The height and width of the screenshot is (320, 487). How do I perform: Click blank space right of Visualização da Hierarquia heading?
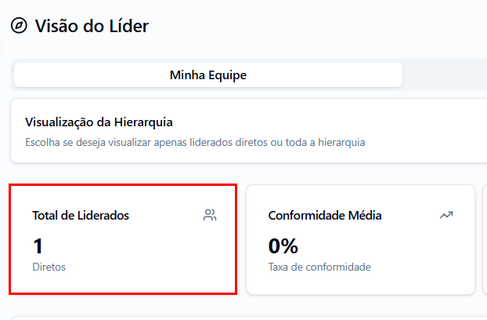pyautogui.click(x=329, y=122)
